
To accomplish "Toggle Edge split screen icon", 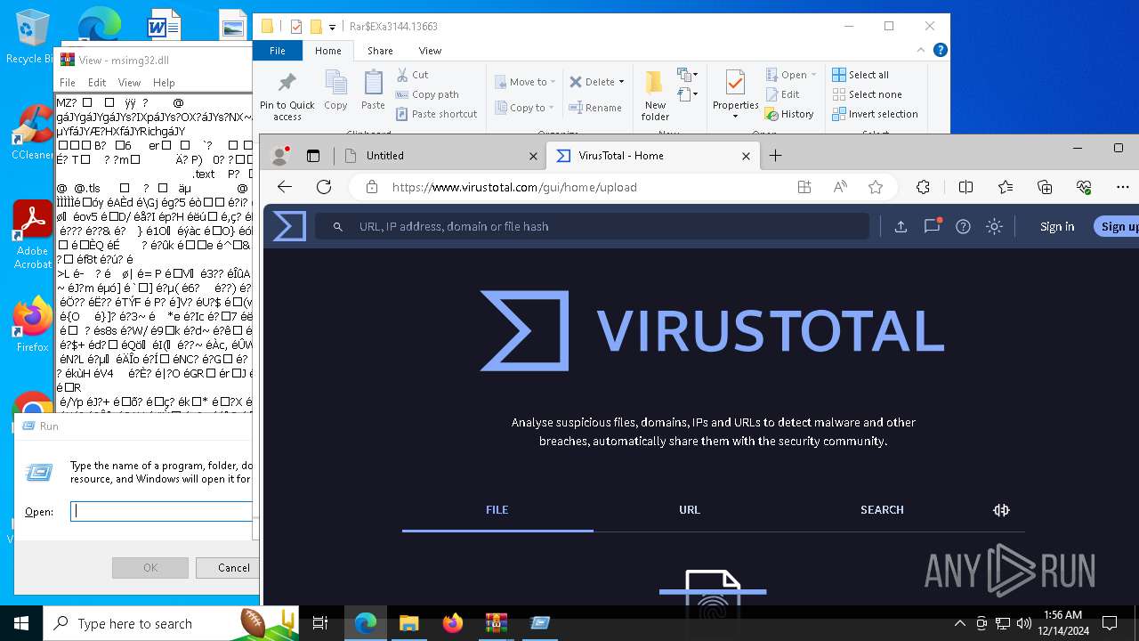I will click(965, 187).
